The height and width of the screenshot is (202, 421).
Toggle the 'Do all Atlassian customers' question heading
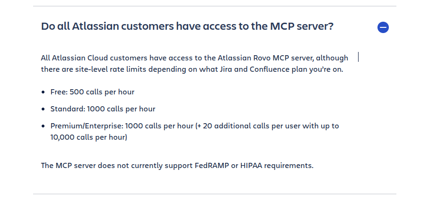[x=187, y=26]
